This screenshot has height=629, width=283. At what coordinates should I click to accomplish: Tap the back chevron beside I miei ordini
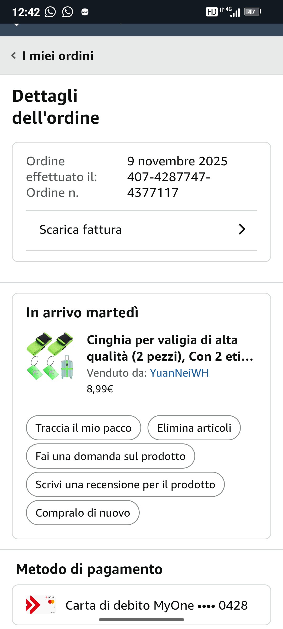click(x=14, y=56)
